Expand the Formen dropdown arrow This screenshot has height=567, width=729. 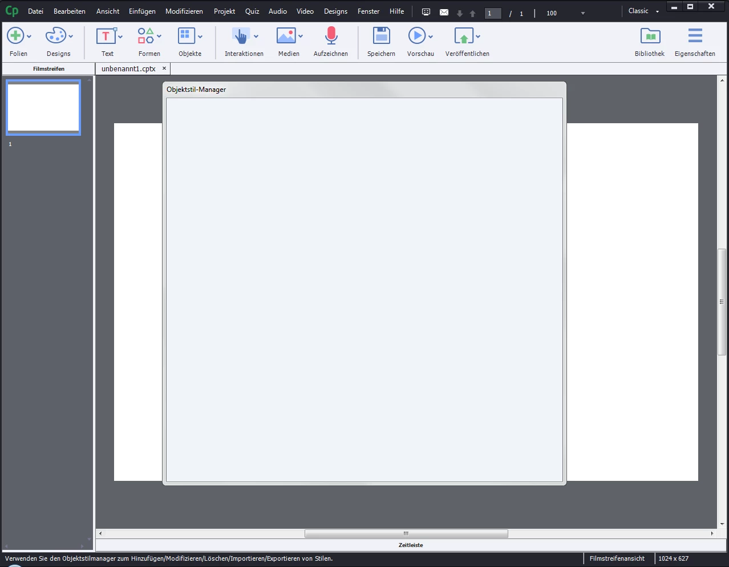pos(159,37)
